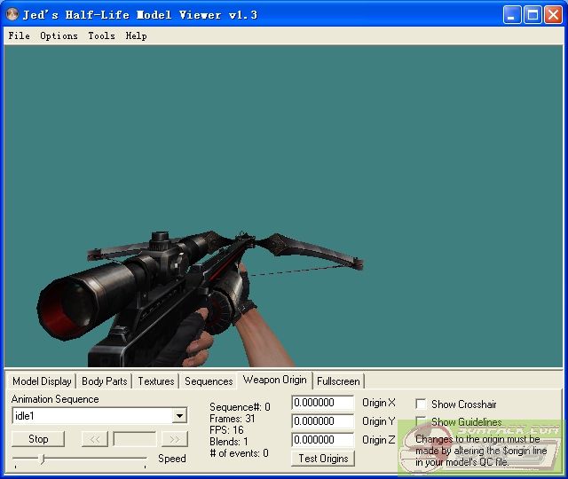Step to previous frame with << button
Screen dimensions: 568x479
(x=95, y=439)
